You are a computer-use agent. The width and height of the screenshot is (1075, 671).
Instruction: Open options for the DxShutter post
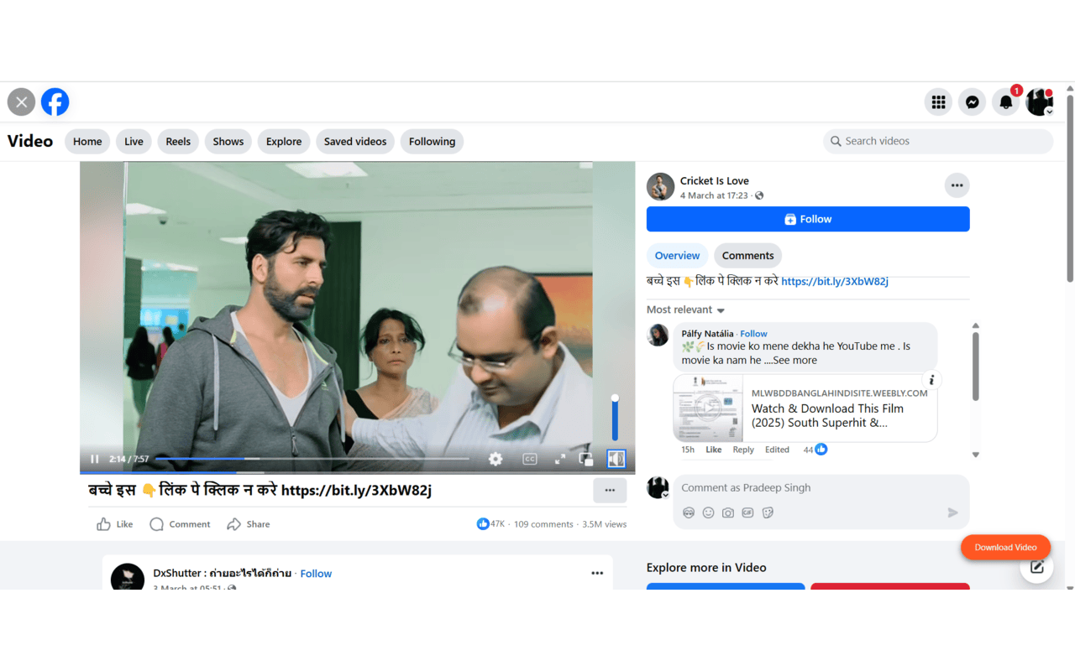click(597, 573)
